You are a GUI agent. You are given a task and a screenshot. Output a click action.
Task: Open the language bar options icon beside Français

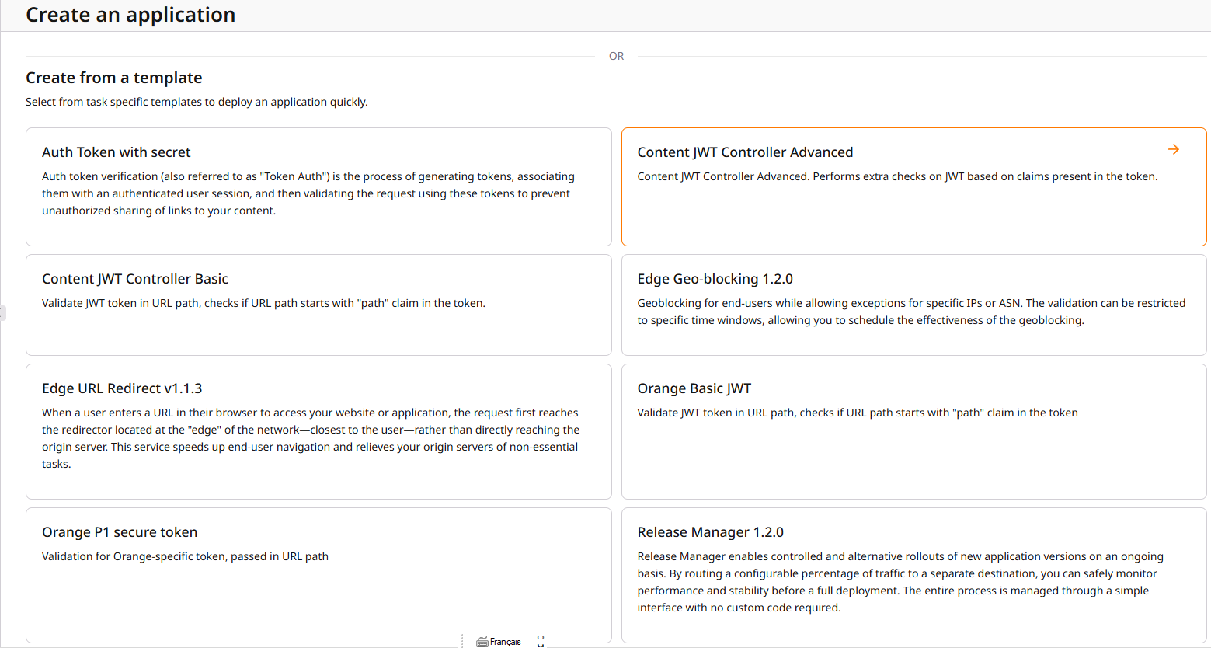[x=541, y=641]
